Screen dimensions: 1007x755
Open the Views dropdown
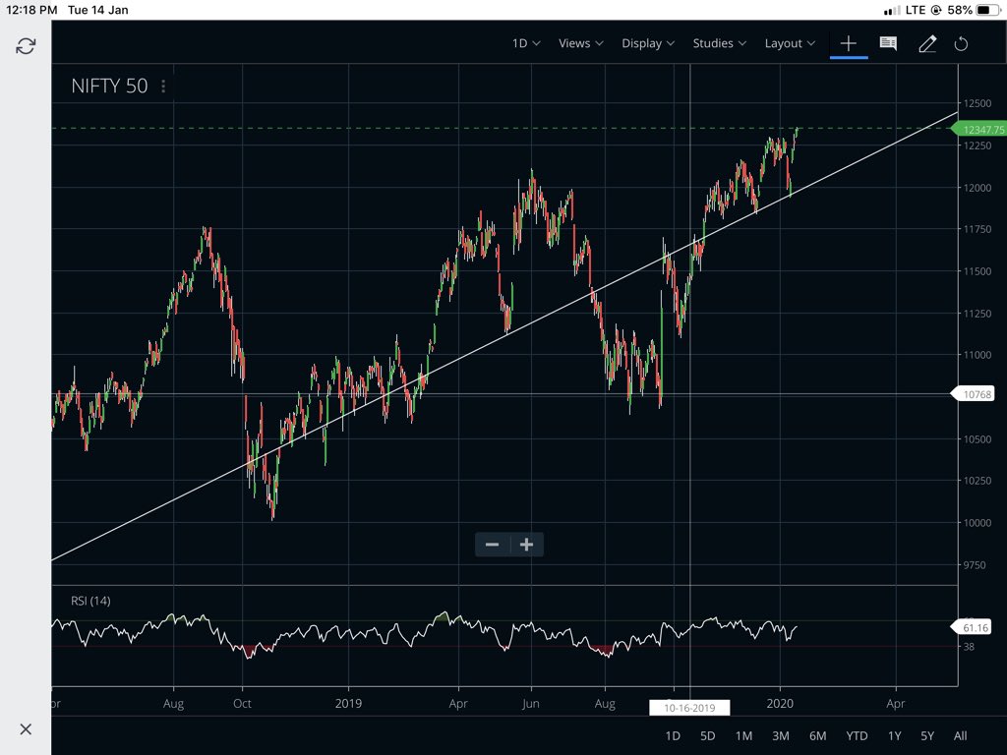(580, 43)
